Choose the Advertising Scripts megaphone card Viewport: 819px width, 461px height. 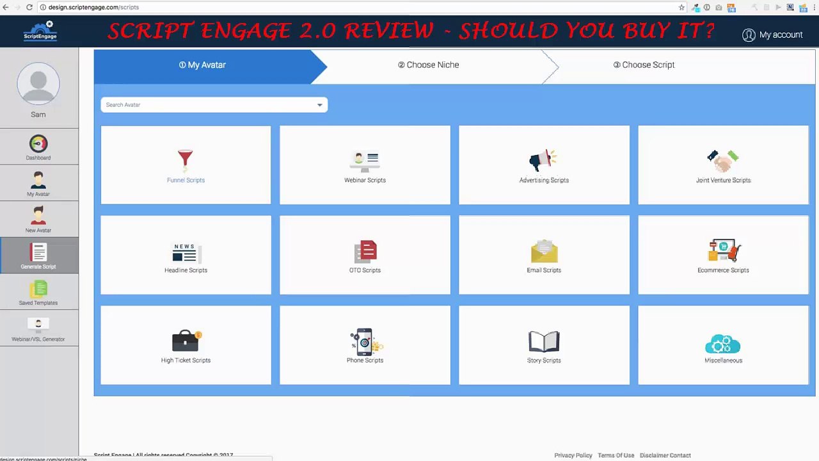pyautogui.click(x=544, y=165)
